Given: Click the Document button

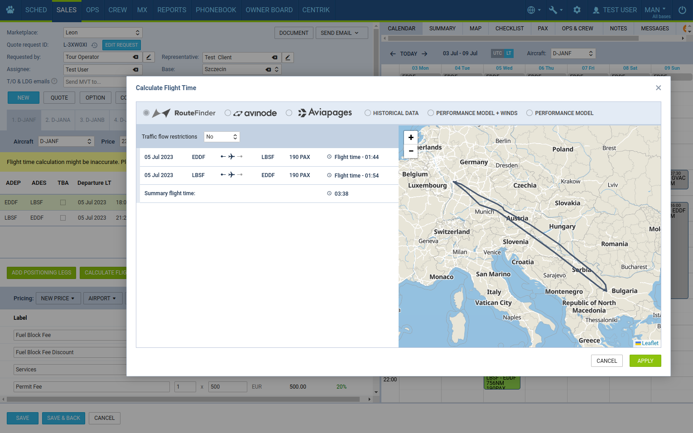Looking at the screenshot, I should click(294, 33).
